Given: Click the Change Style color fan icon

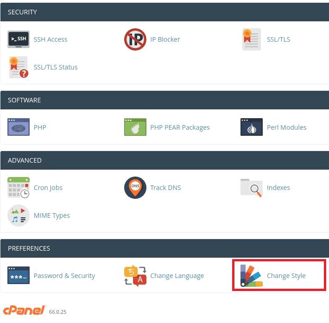Looking at the screenshot, I should point(252,275).
